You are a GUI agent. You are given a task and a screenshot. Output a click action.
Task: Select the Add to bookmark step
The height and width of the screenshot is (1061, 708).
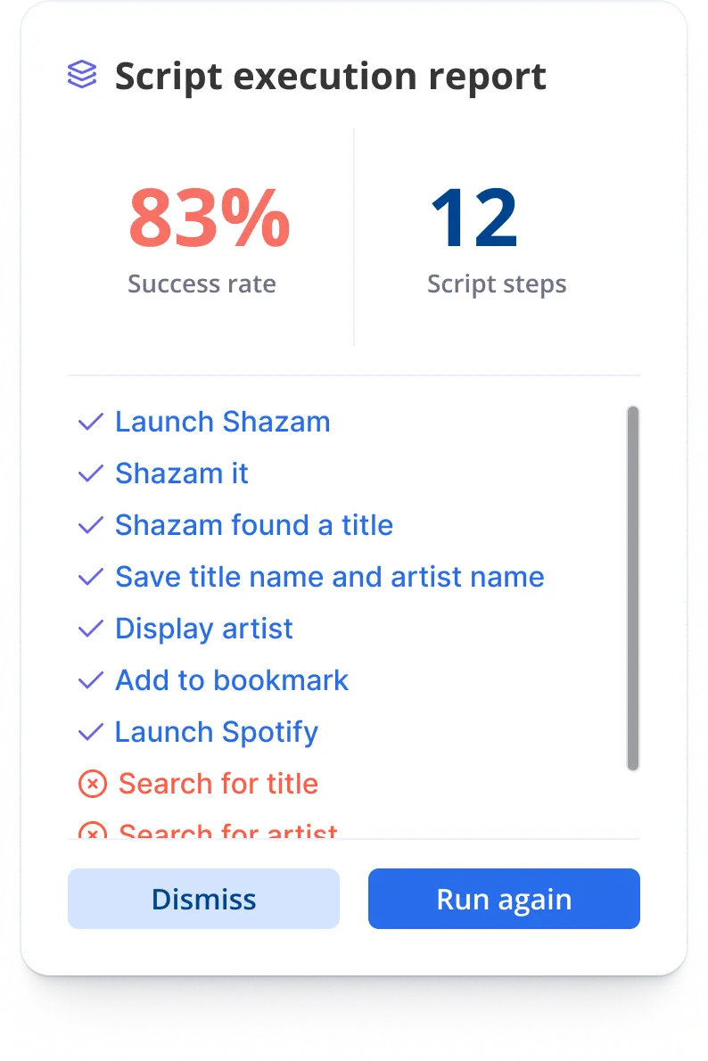coord(232,680)
